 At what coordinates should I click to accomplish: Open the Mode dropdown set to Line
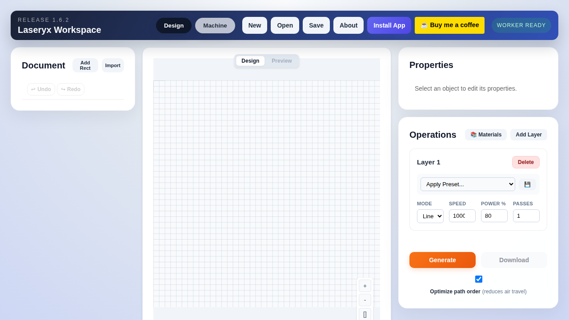pyautogui.click(x=430, y=216)
